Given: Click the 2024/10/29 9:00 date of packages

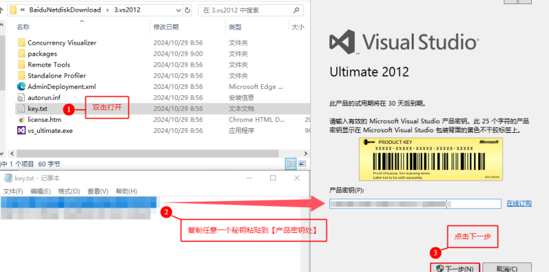Looking at the screenshot, I should (x=178, y=54).
